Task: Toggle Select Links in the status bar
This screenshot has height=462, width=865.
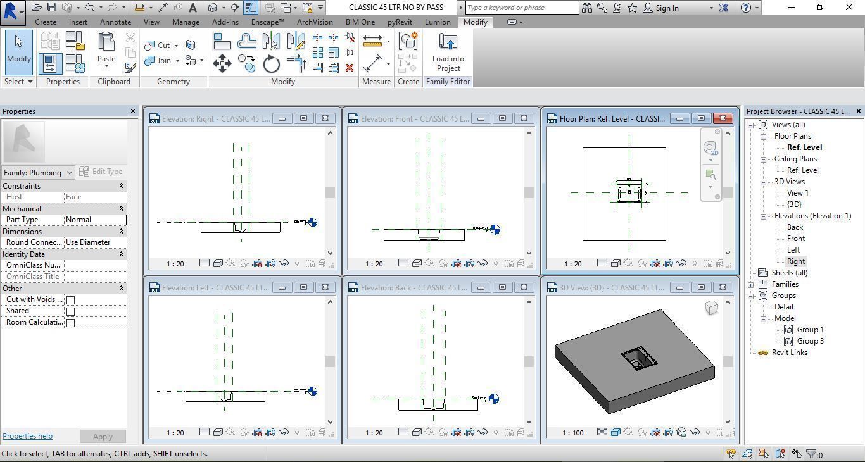Action: (x=731, y=454)
